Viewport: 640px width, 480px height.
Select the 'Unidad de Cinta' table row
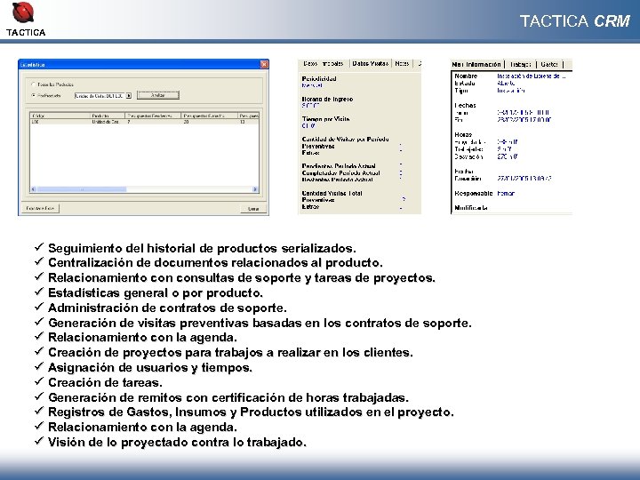click(x=144, y=122)
